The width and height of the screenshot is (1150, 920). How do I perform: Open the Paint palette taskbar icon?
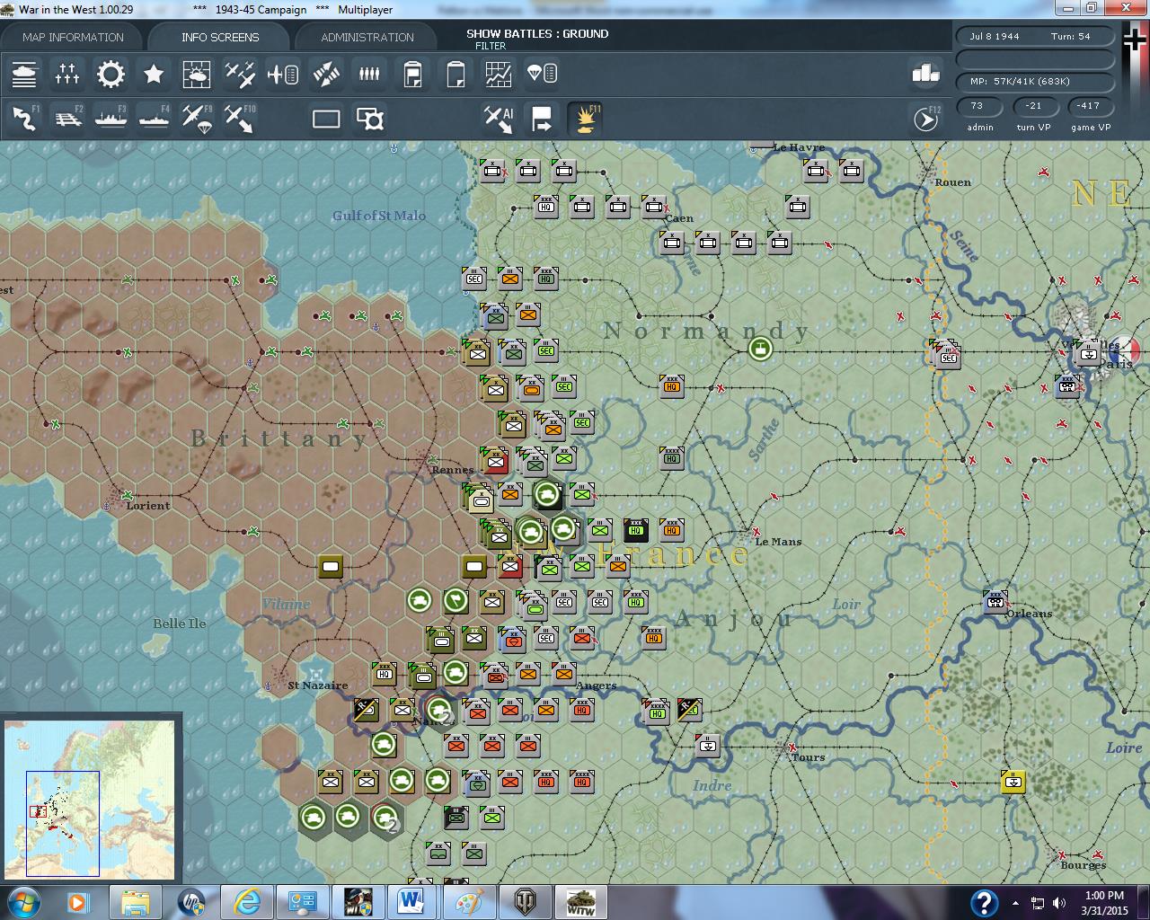click(x=467, y=902)
